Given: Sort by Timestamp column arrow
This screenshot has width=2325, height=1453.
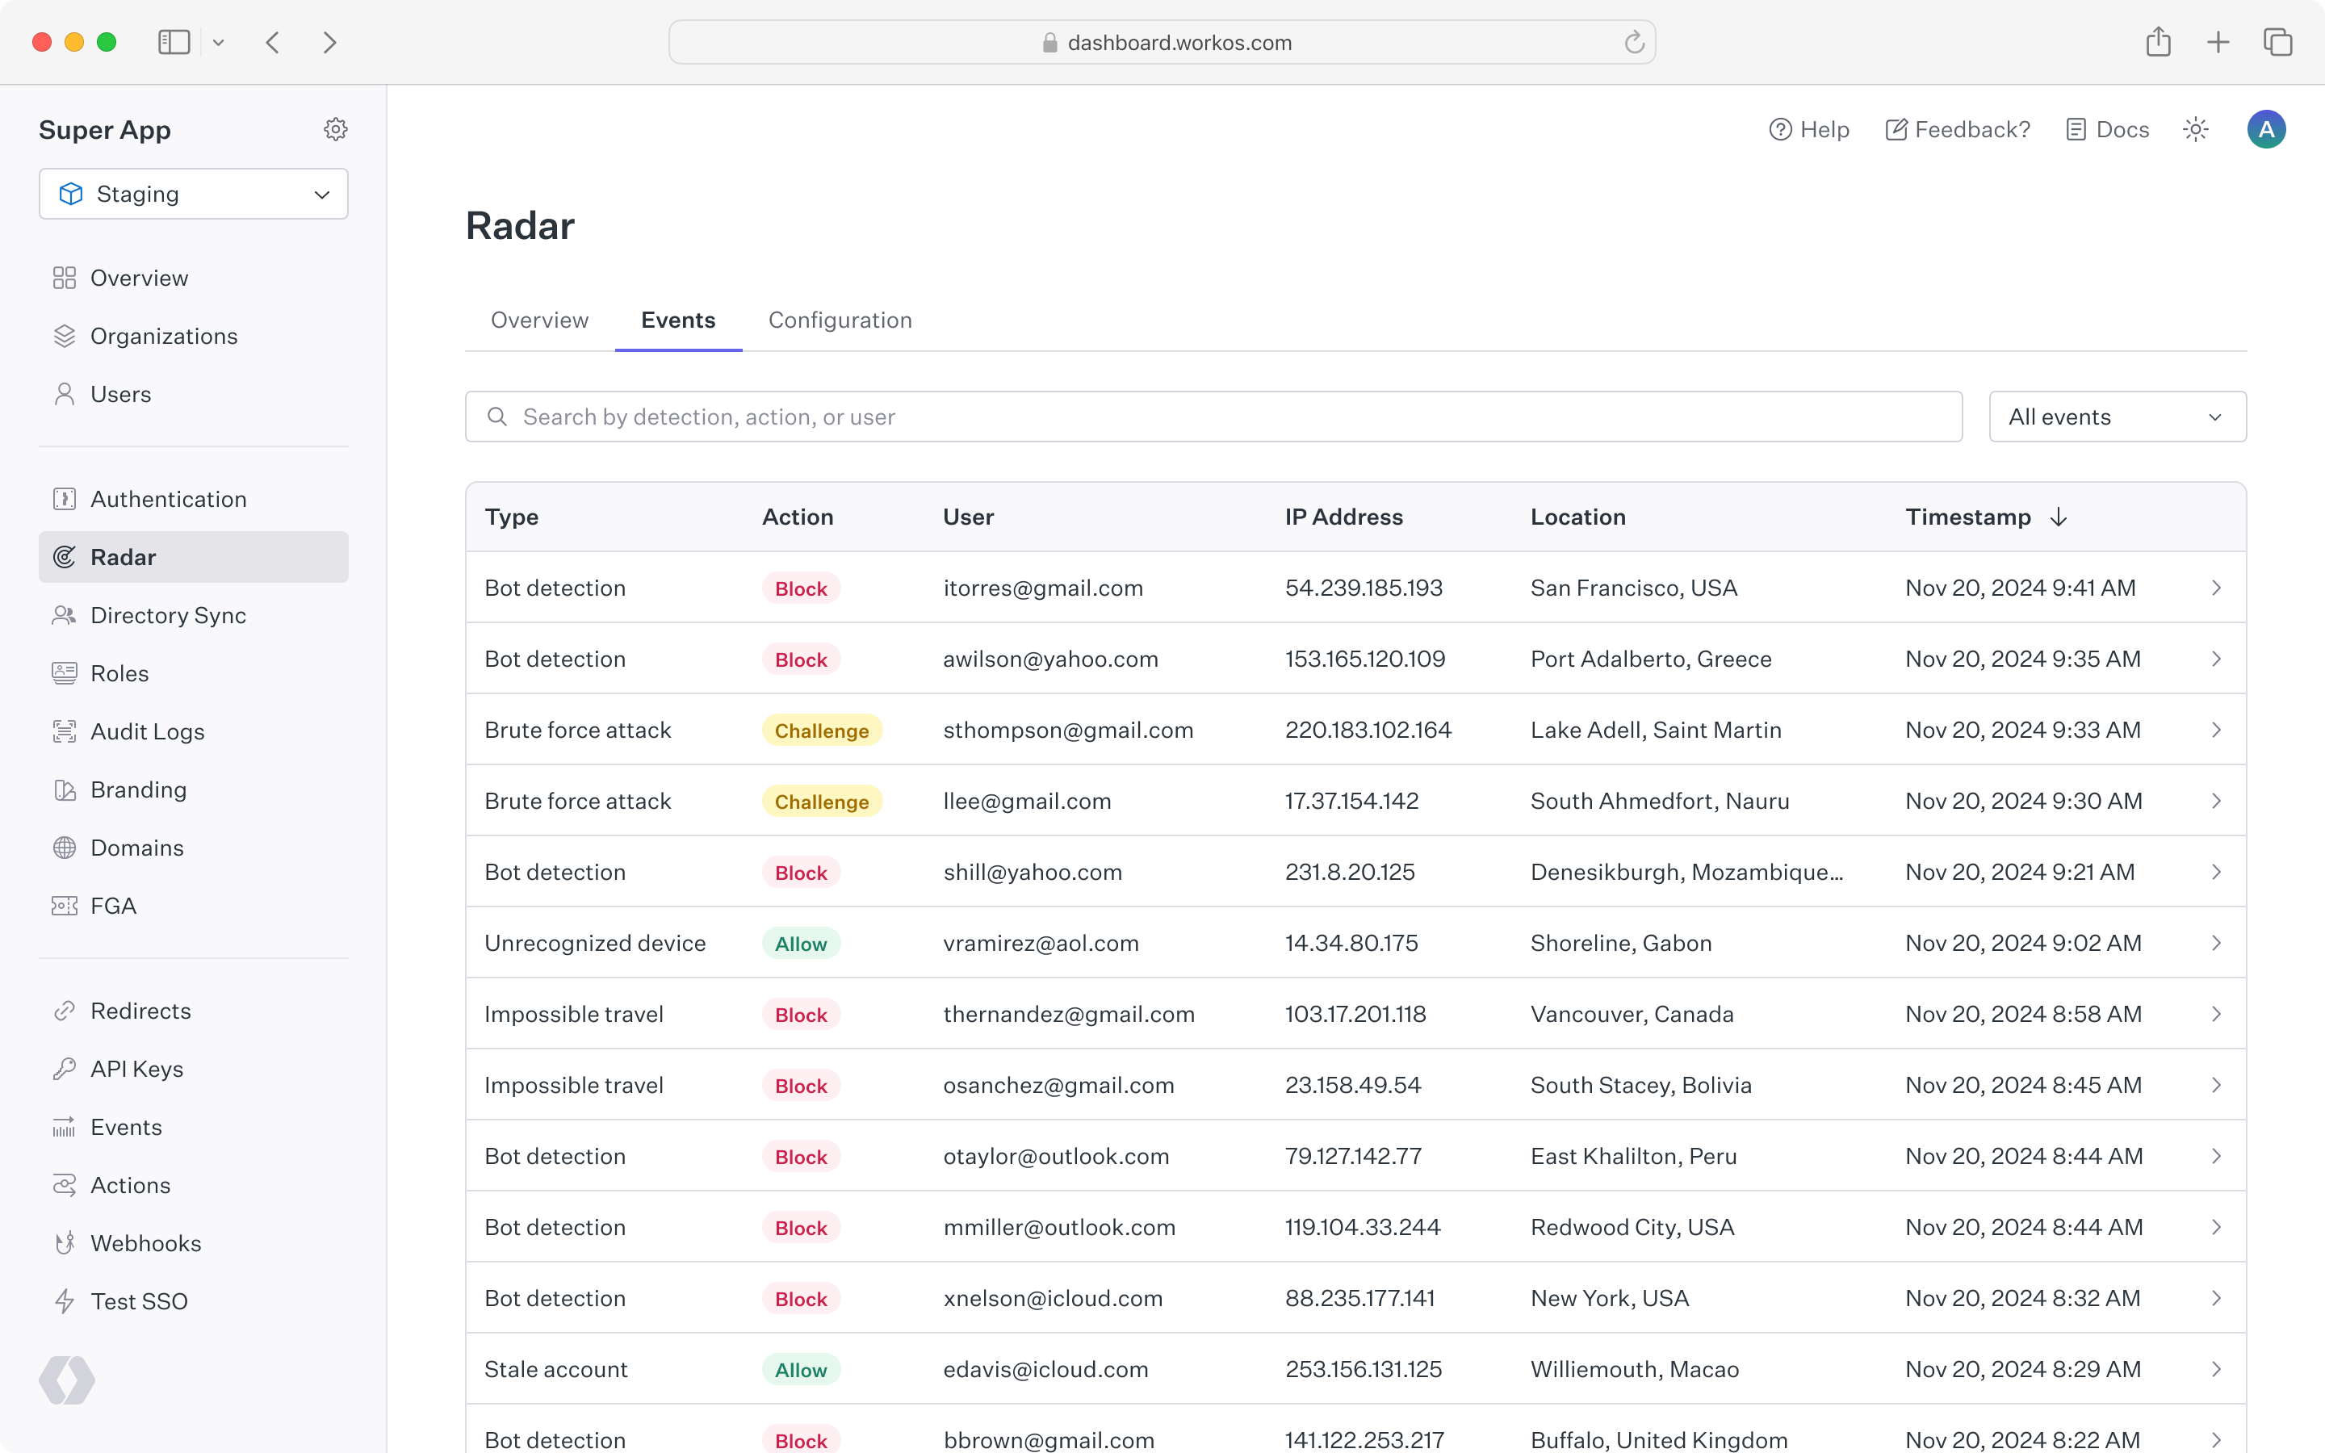Looking at the screenshot, I should click(x=2058, y=517).
